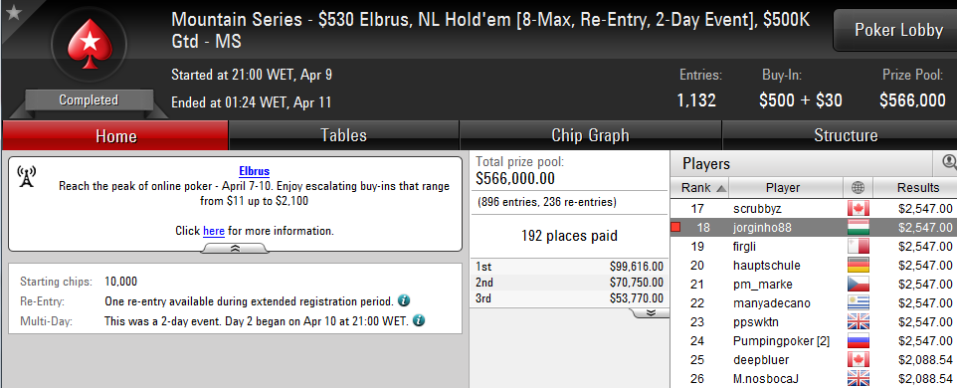This screenshot has width=957, height=388.
Task: Open the Re-Entry info icon
Action: [404, 300]
